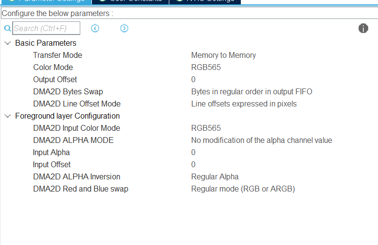Viewport: 378px width, 245px height.
Task: Switch to the NVIC Settings tab
Action: pos(205,1)
